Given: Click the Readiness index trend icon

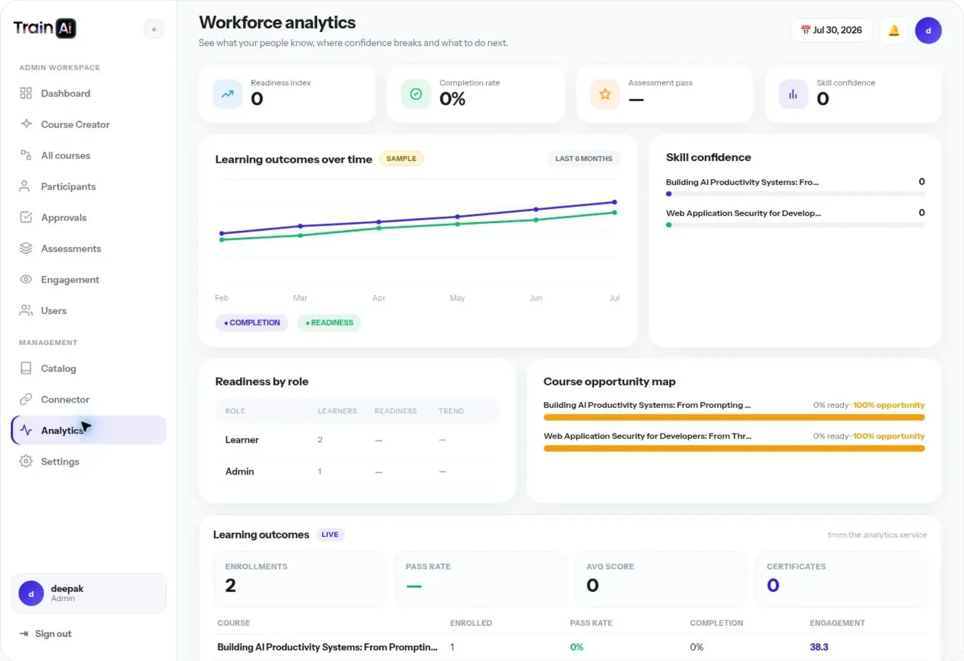Looking at the screenshot, I should coord(228,94).
